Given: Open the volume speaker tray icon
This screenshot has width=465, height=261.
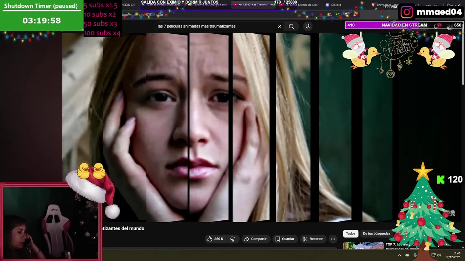Looking at the screenshot, I should click(439, 255).
